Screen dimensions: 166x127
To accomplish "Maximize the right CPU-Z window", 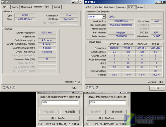I will click(160, 2).
